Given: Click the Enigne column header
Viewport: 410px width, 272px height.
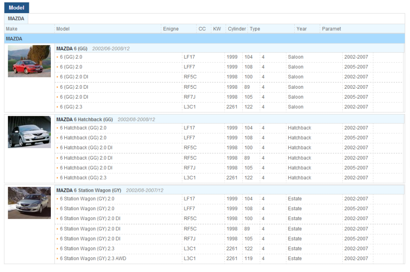Looking at the screenshot, I should coord(171,29).
